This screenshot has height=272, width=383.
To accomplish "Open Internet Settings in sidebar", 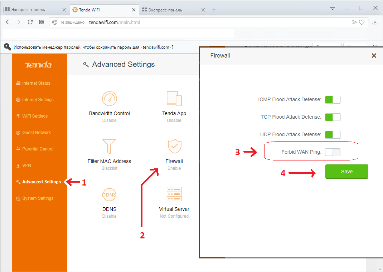I will pyautogui.click(x=35, y=99).
